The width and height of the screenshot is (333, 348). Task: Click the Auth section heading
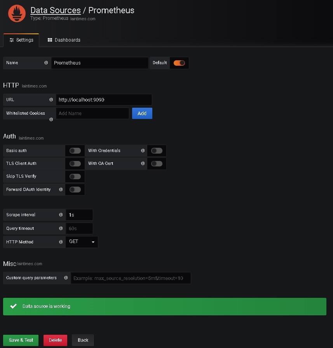coord(9,136)
